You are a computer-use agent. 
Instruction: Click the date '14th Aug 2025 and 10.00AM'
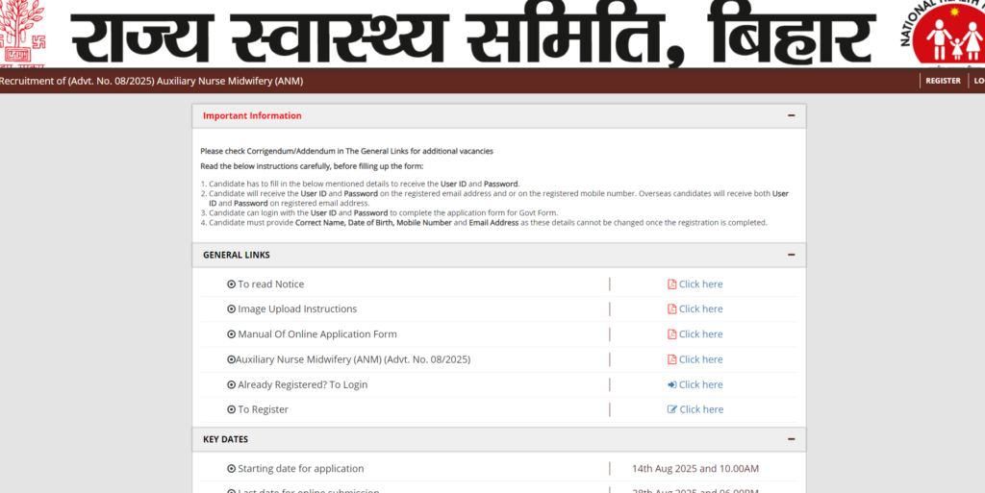click(695, 469)
